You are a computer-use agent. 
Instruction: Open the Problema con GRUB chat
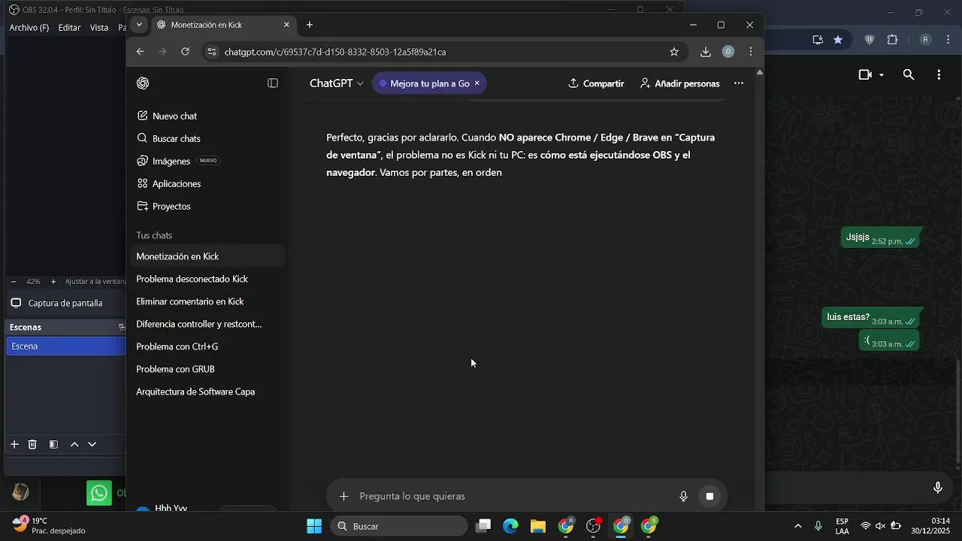click(x=208, y=369)
